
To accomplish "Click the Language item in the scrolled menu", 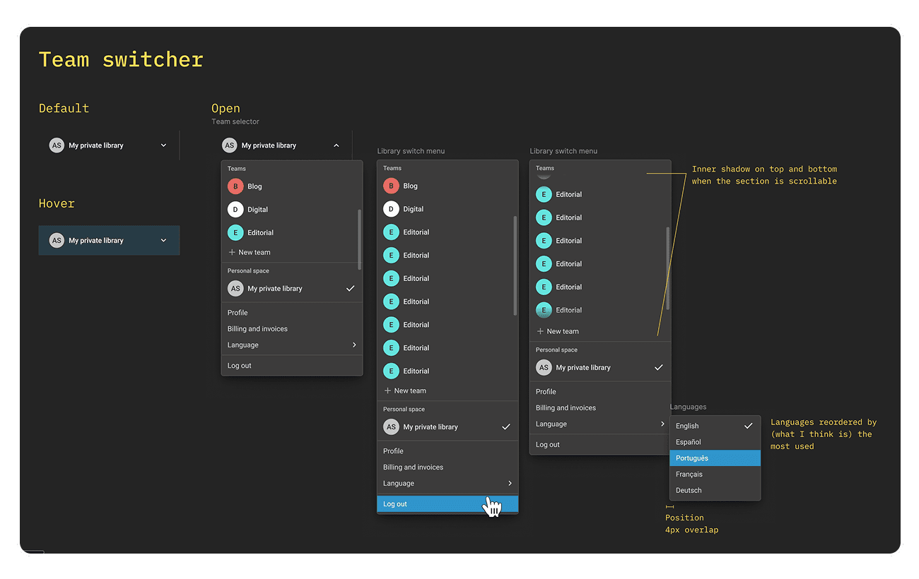I will point(599,424).
